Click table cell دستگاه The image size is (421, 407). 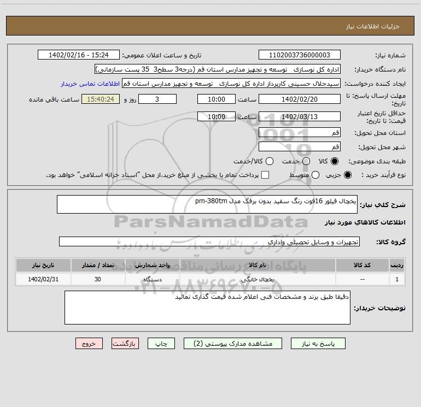(x=152, y=279)
